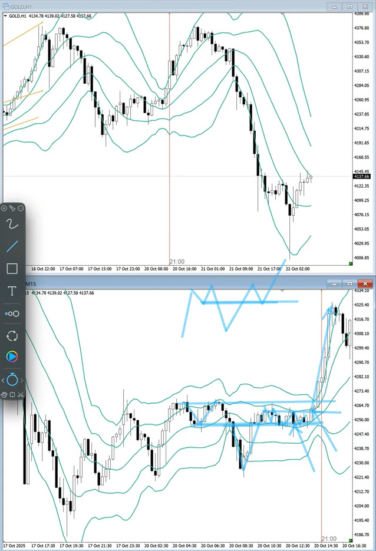
Task: Open the stroke size selector
Action: [x=12, y=314]
